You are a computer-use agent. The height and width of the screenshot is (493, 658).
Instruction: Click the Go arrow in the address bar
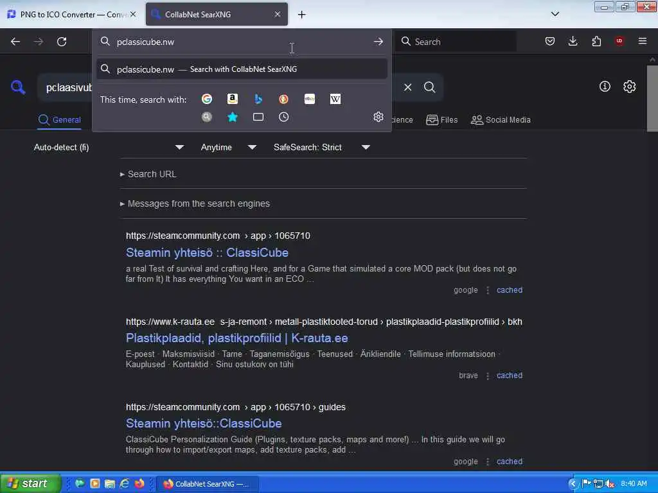click(378, 42)
